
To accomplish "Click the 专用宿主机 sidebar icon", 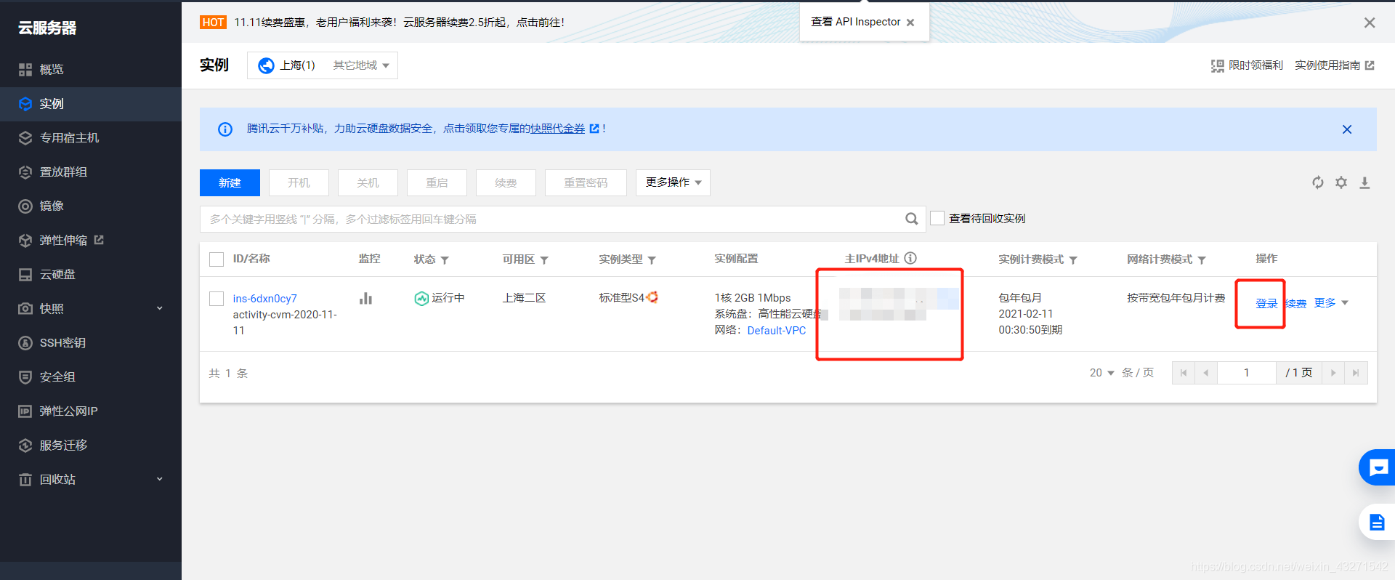I will pyautogui.click(x=25, y=138).
